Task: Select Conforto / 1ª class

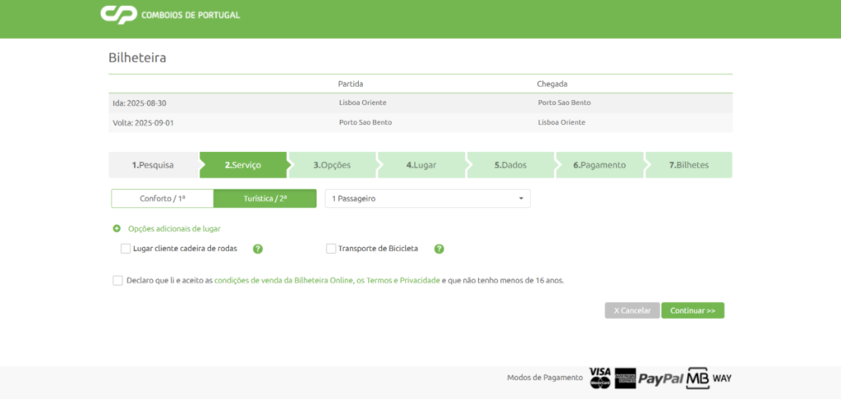Action: click(163, 199)
